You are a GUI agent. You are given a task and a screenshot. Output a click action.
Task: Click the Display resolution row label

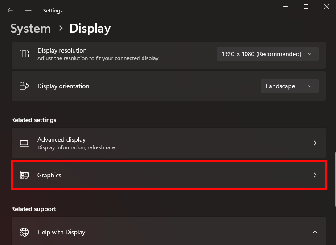[x=62, y=50]
